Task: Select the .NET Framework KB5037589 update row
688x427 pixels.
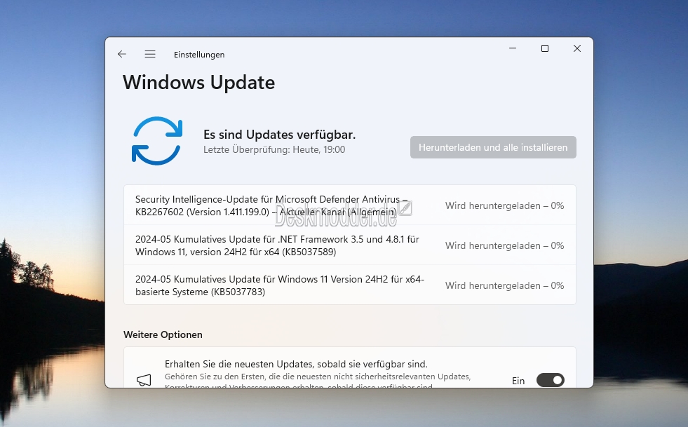Action: point(350,245)
